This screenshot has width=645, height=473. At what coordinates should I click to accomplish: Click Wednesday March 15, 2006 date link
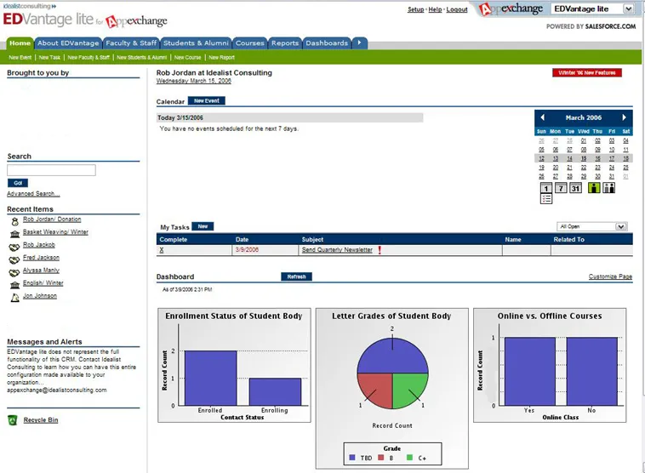point(193,81)
